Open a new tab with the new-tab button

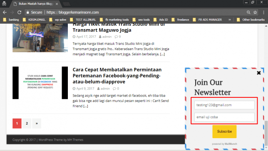point(67,4)
